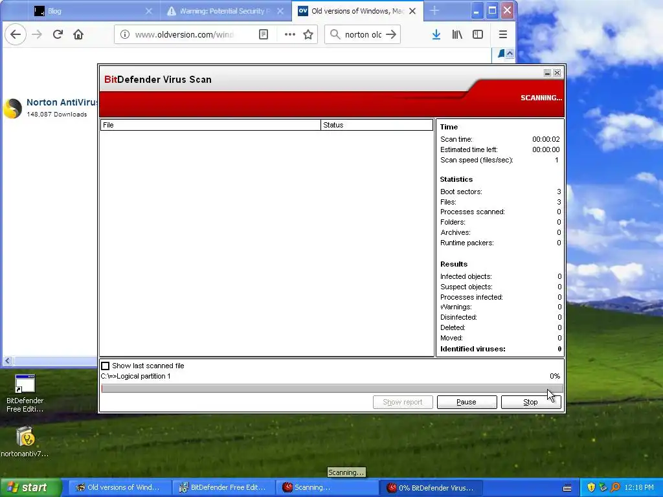Click the network tray icon
This screenshot has height=497, width=663.
coord(603,488)
